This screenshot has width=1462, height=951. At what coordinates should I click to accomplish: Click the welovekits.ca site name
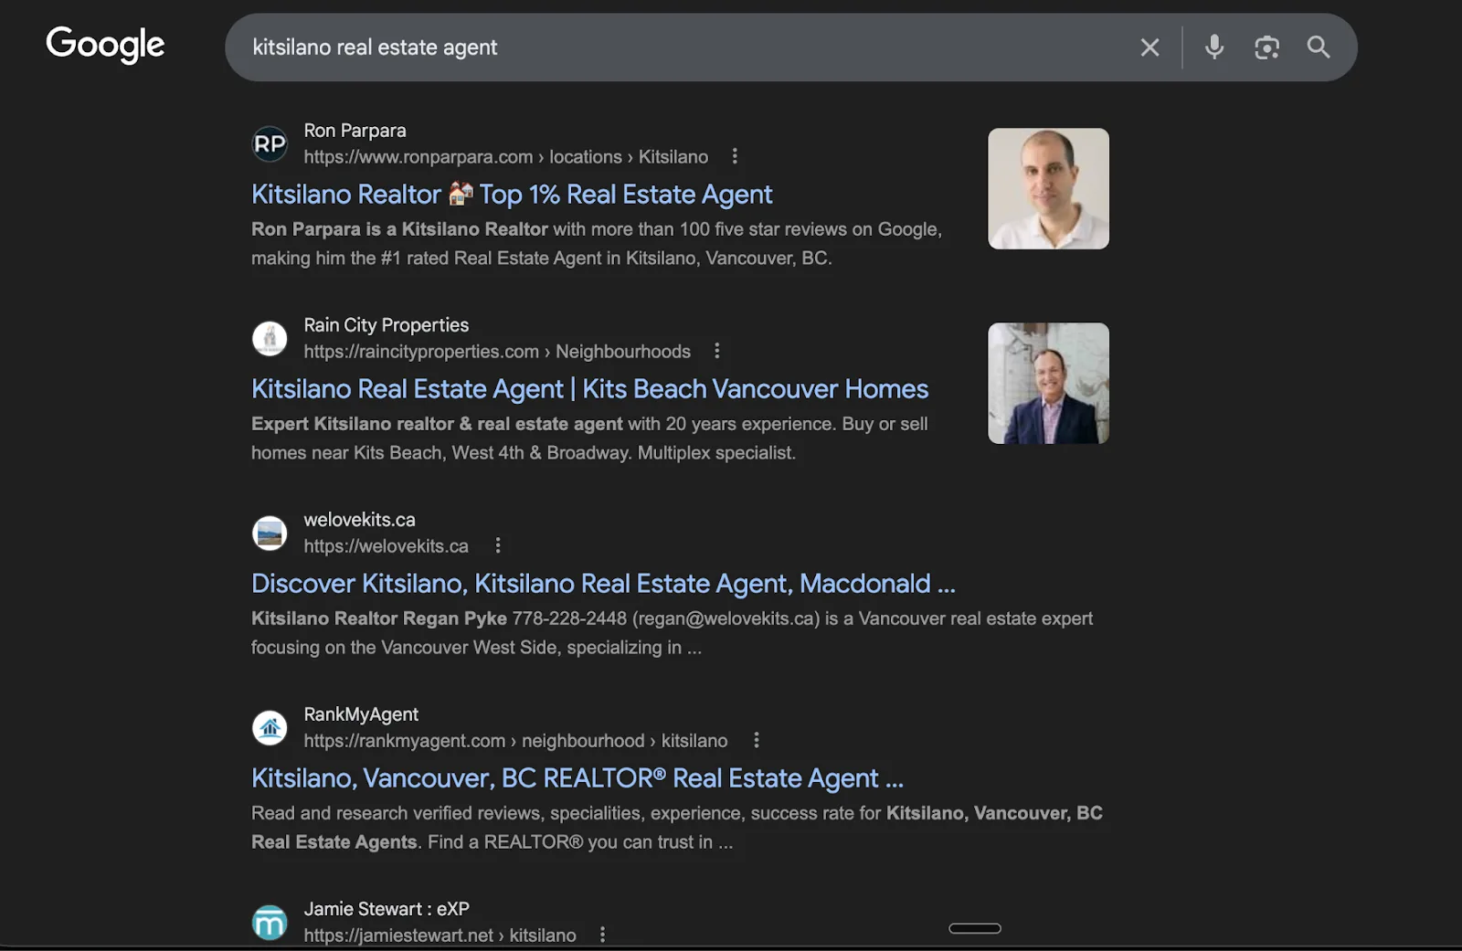pos(359,520)
